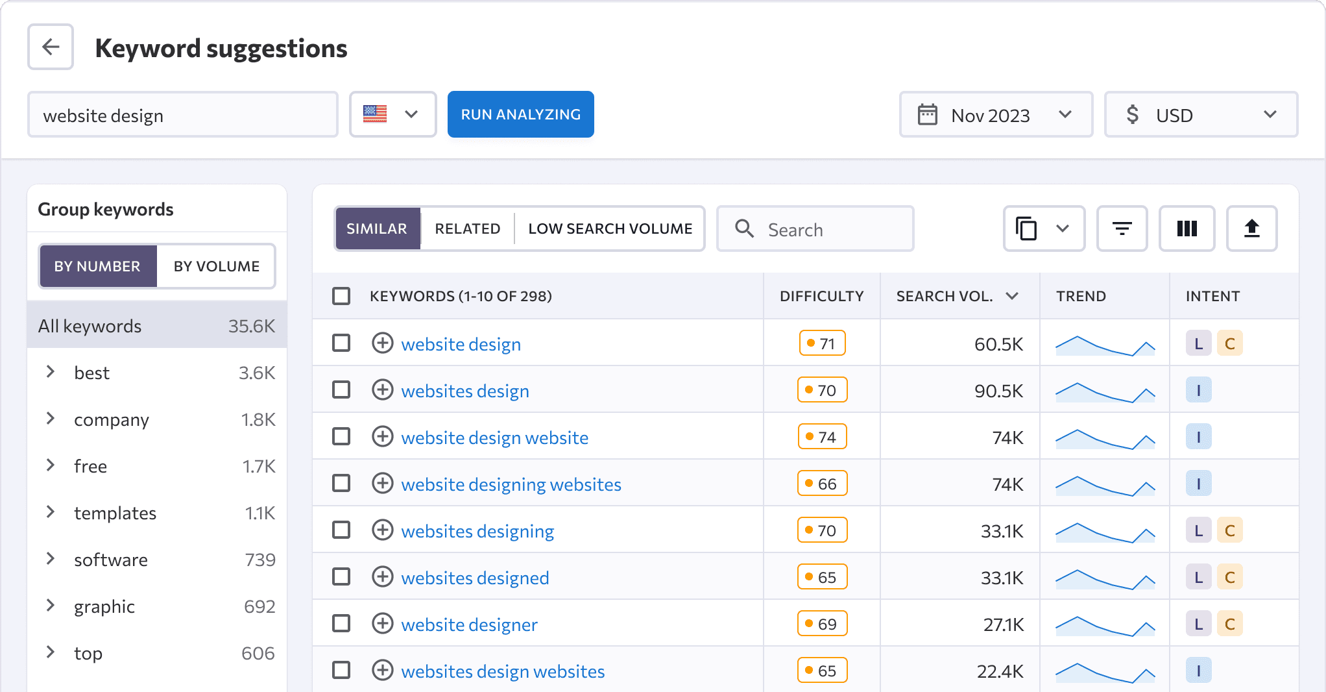Expand the 'software' keyword group
The height and width of the screenshot is (692, 1326).
(51, 558)
